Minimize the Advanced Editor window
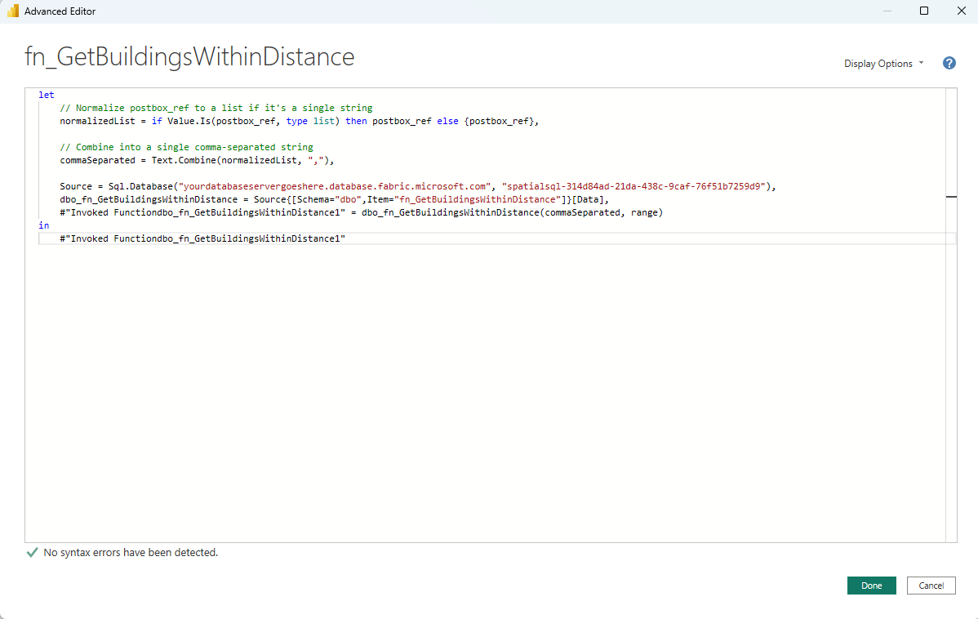The image size is (978, 619). tap(886, 11)
